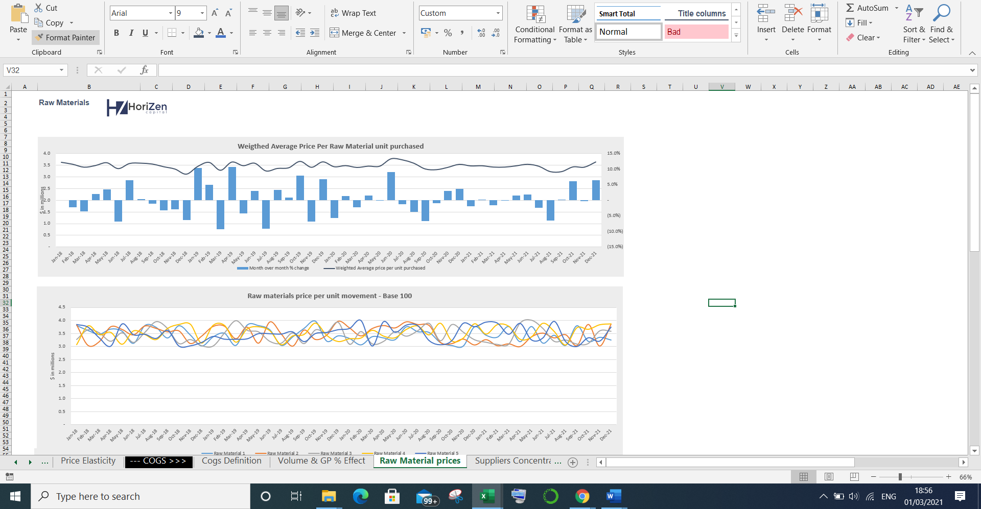Screen dimensions: 981x509
Task: Click Increase Decimal icon
Action: coord(481,33)
